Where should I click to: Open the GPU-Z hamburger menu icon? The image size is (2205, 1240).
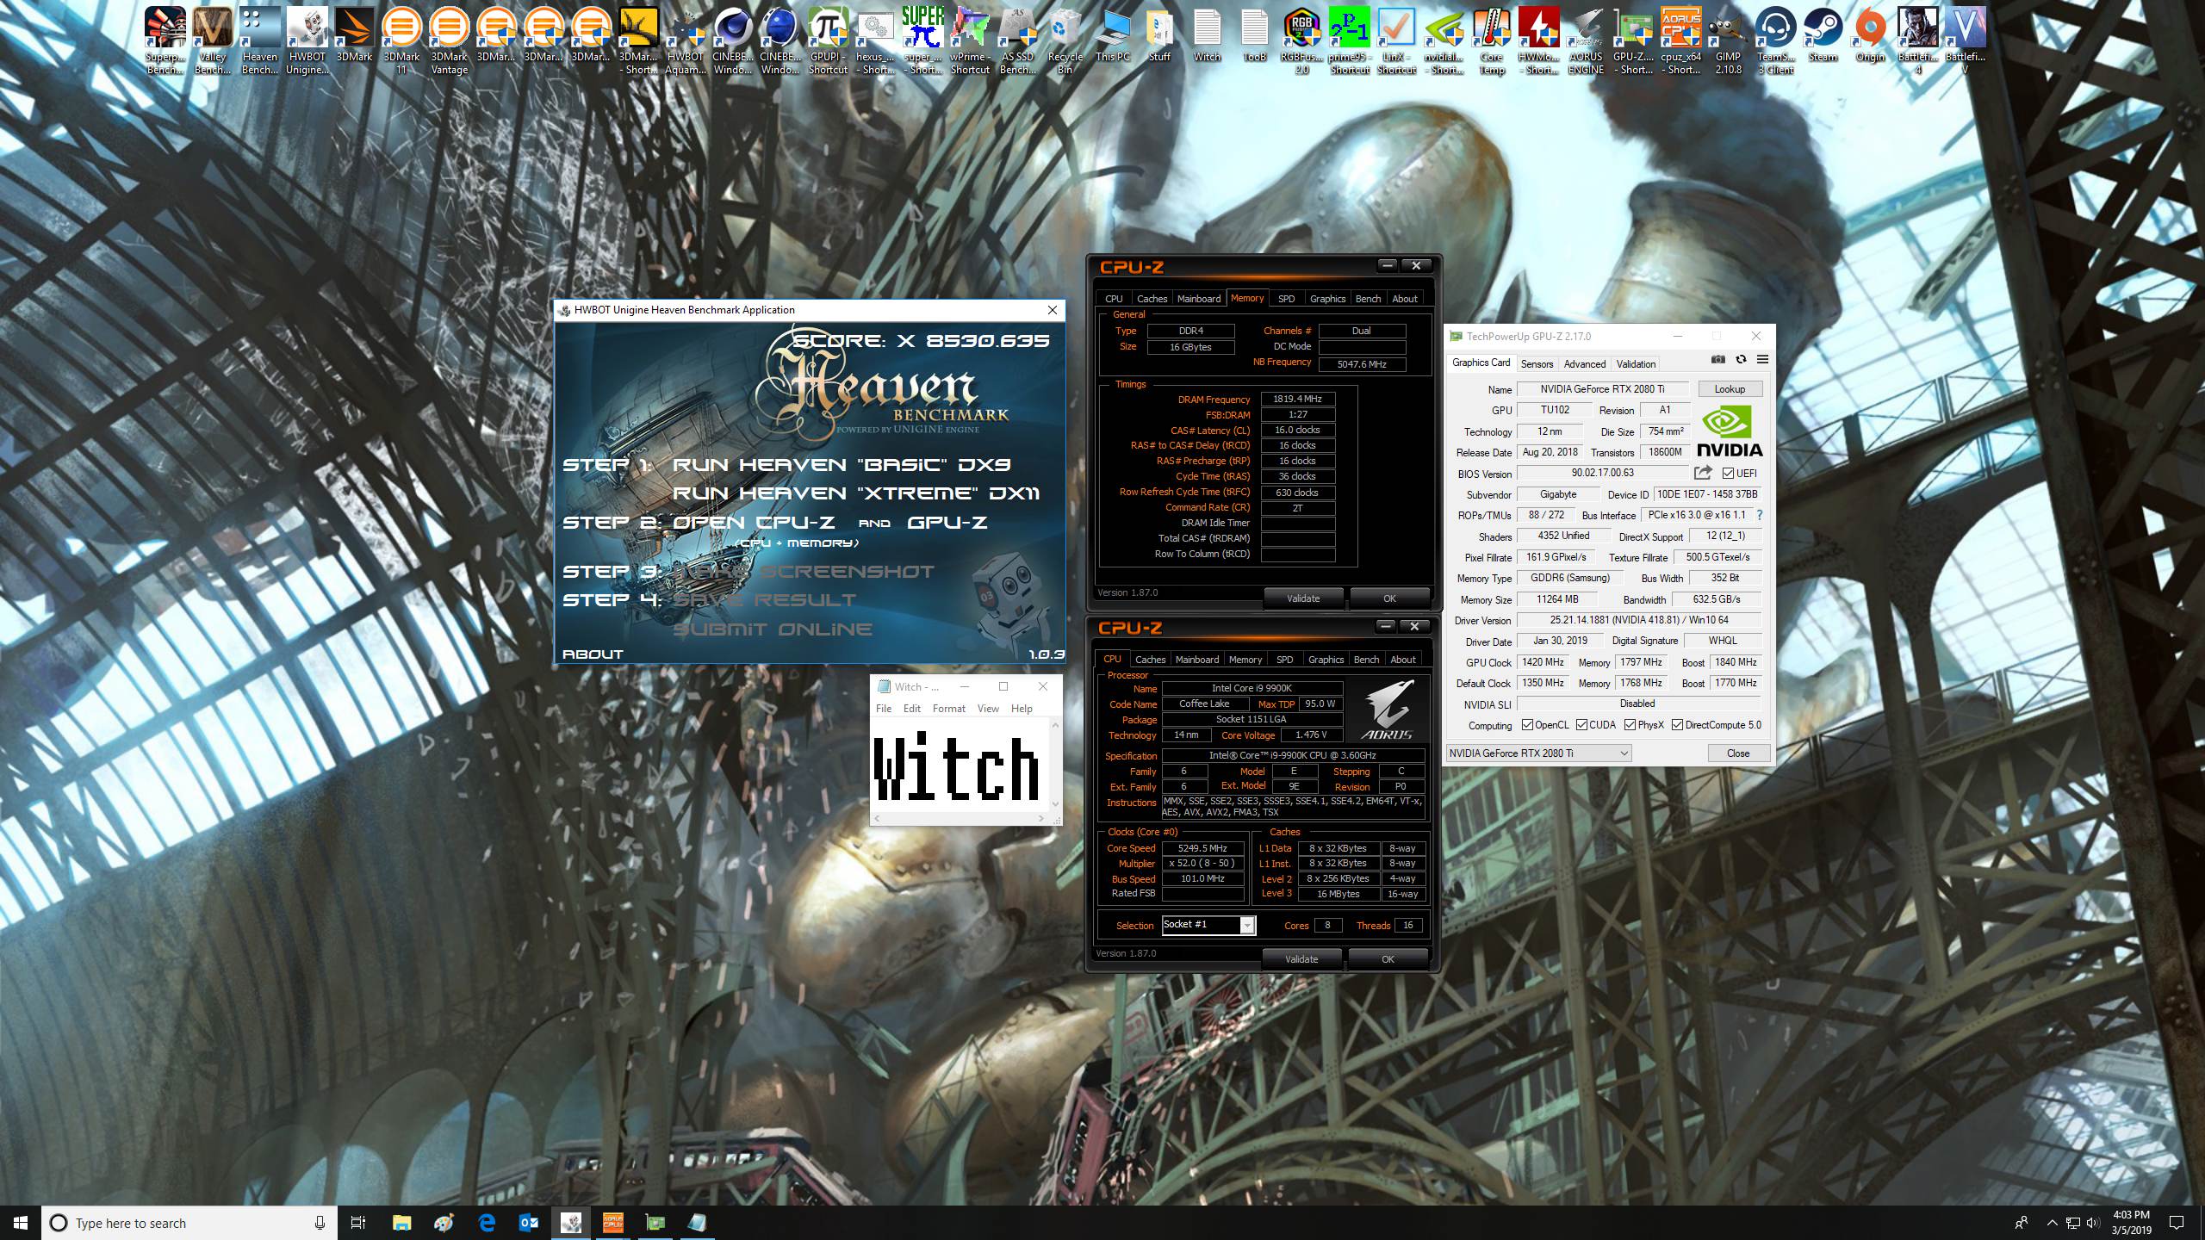click(x=1762, y=359)
